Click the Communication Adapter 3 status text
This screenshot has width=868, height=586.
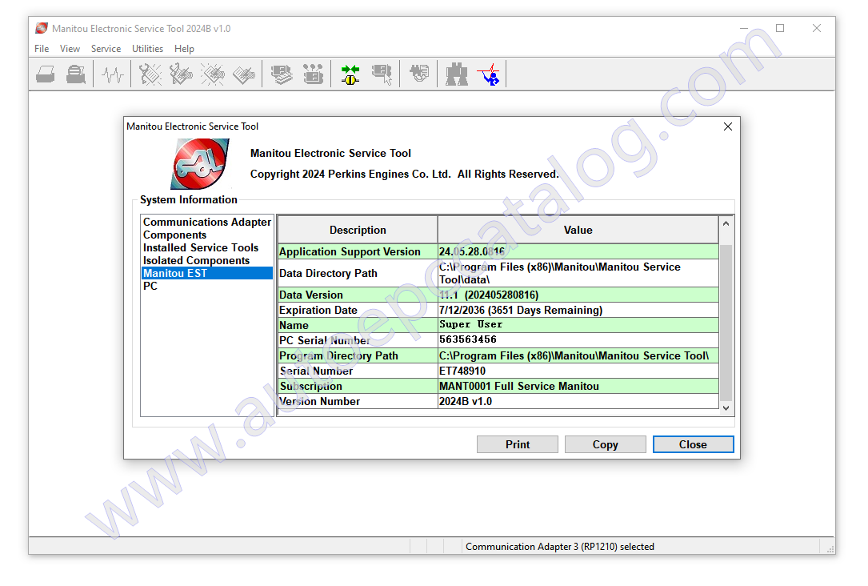[x=560, y=547]
